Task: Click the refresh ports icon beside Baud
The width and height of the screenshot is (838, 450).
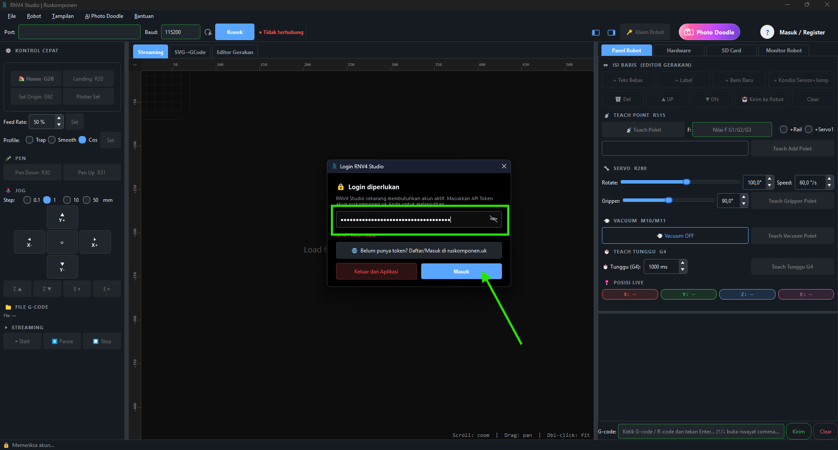Action: point(208,32)
